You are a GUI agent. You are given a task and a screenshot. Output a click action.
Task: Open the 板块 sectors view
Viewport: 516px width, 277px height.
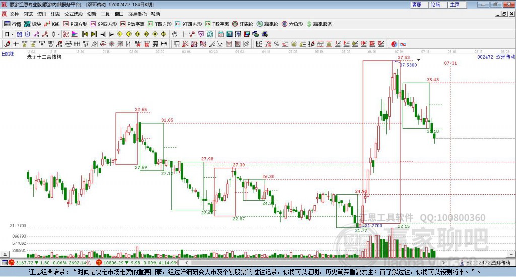[x=33, y=24]
